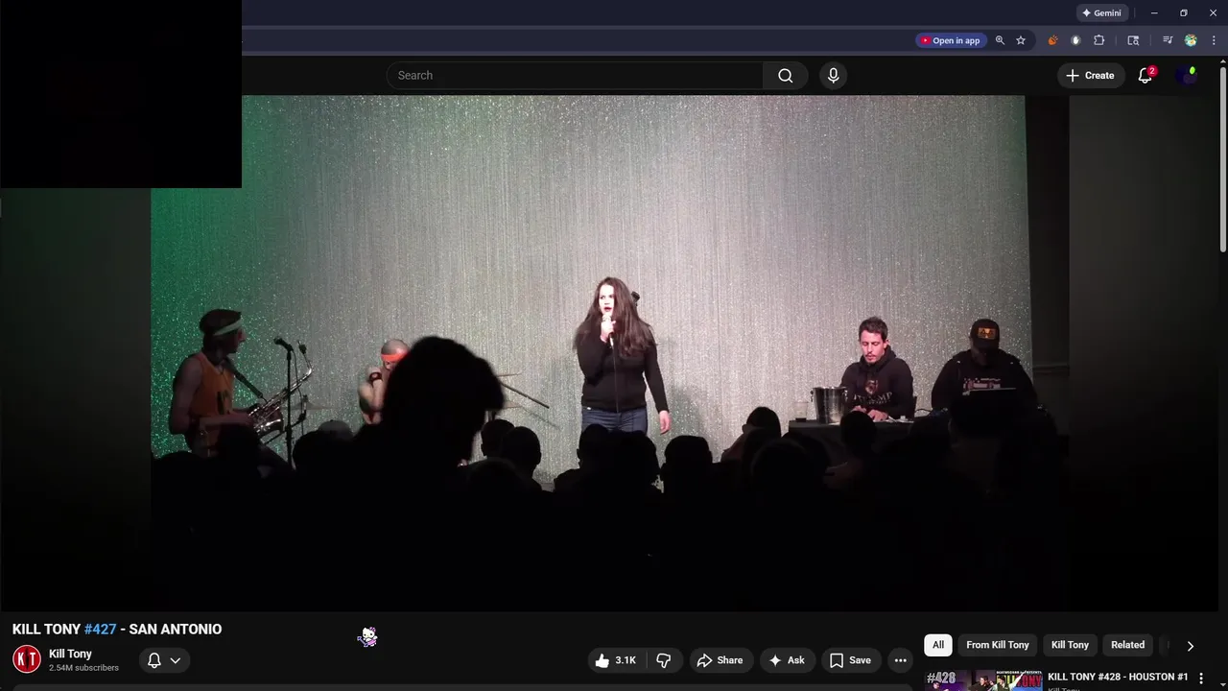Open the gray hand extension icon
Screen dimensions: 1228x691
tap(1075, 40)
